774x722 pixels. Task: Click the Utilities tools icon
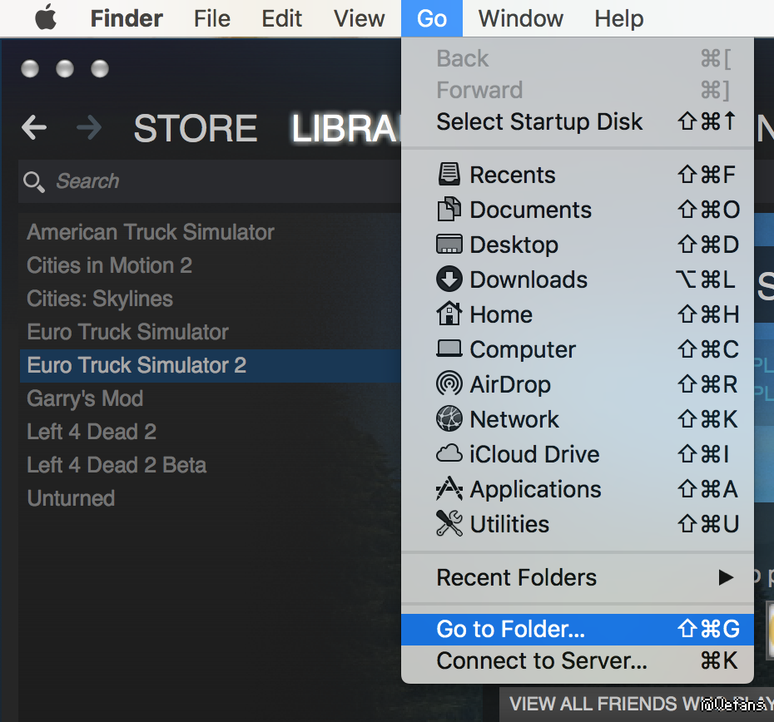tap(449, 524)
